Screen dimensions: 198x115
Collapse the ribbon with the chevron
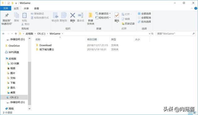coord(192,8)
